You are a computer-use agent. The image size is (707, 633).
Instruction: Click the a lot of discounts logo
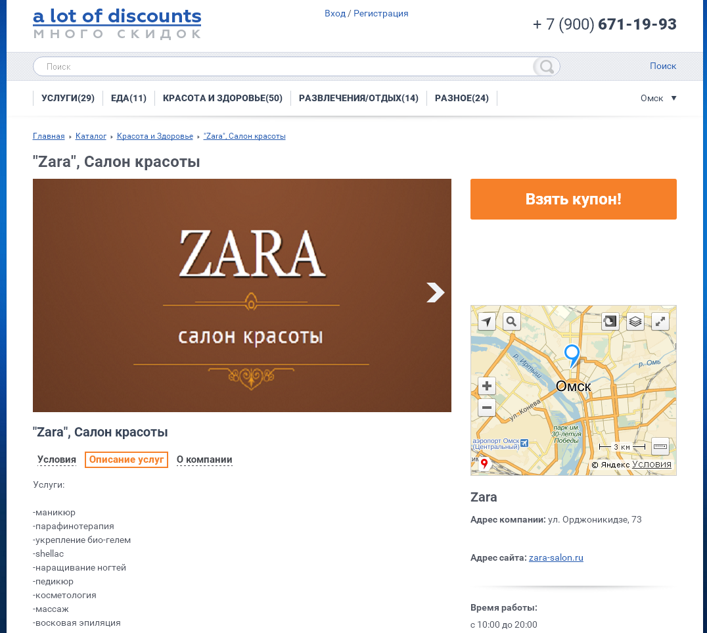click(x=117, y=24)
